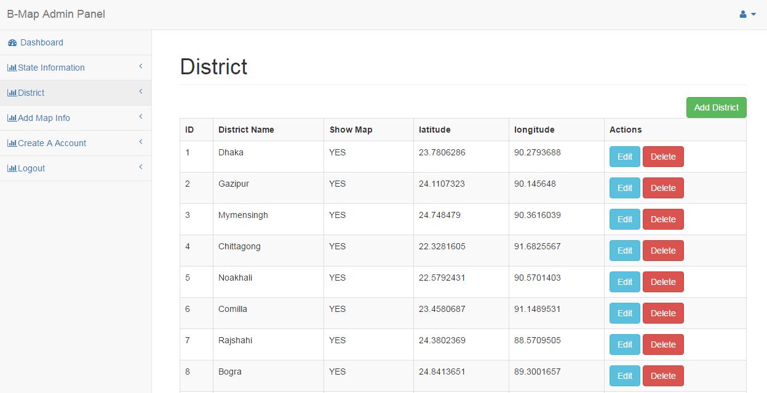Screen dimensions: 767x393
Task: Click the District sidebar chart icon
Action: coord(12,93)
